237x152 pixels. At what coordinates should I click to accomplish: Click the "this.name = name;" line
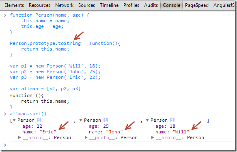point(45,21)
